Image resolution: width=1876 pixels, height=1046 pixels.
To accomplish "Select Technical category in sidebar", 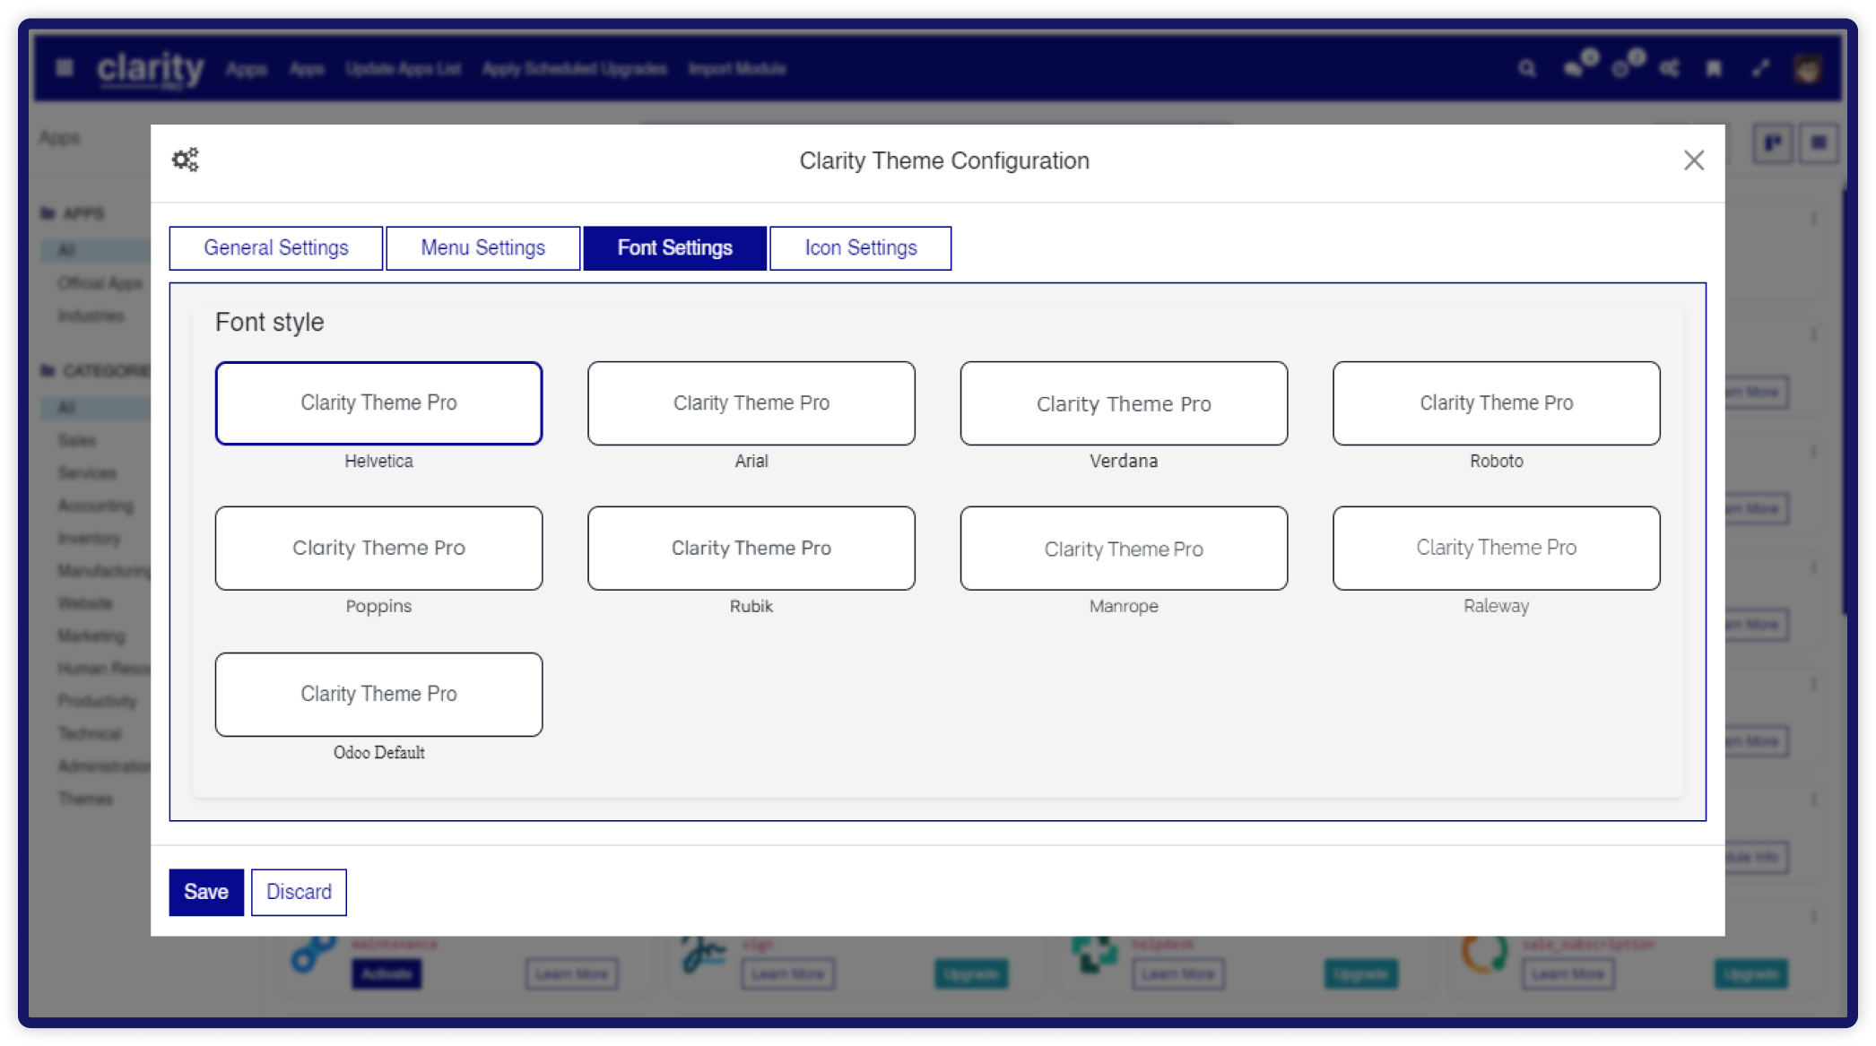I will point(90,733).
